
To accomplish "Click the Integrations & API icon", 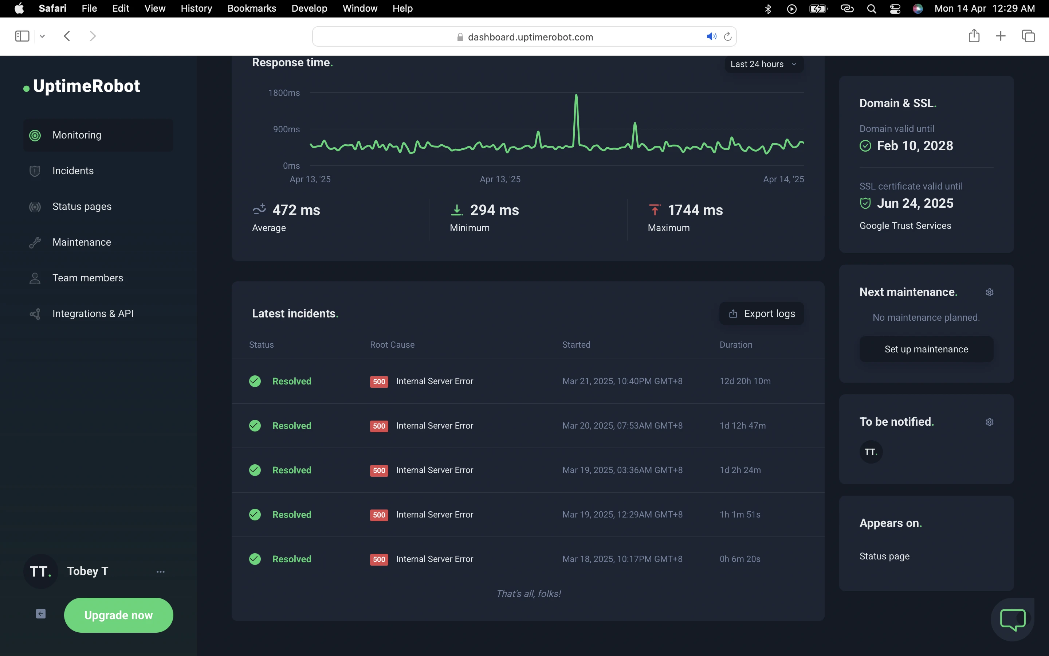I will click(35, 314).
